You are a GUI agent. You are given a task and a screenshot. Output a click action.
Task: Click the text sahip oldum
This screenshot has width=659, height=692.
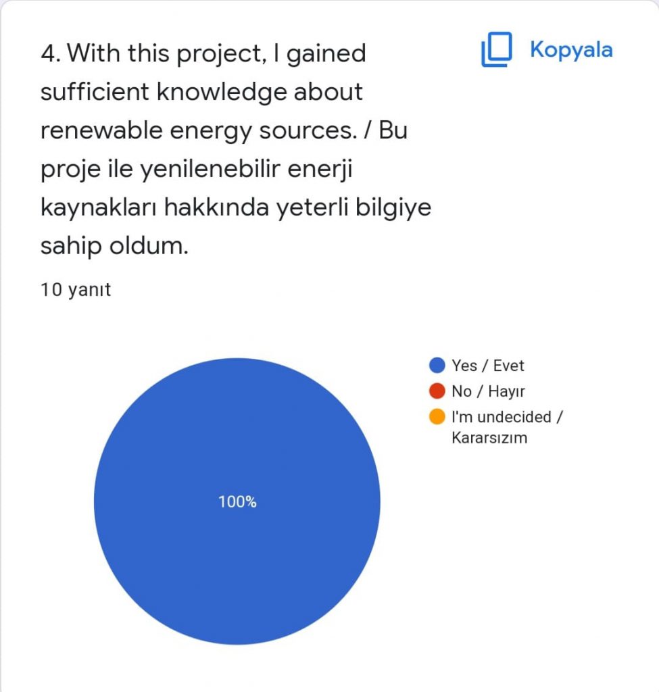tap(114, 246)
